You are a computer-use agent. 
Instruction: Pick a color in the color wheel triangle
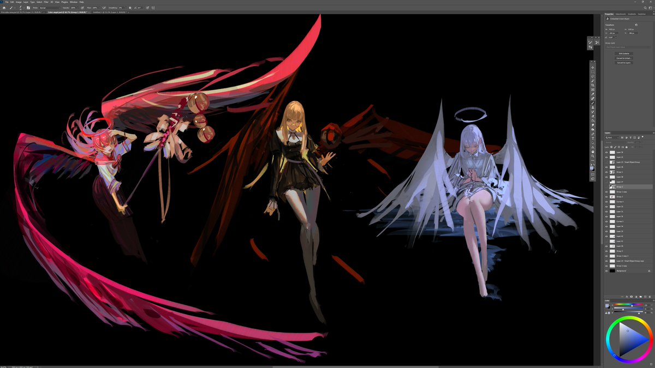(630, 338)
